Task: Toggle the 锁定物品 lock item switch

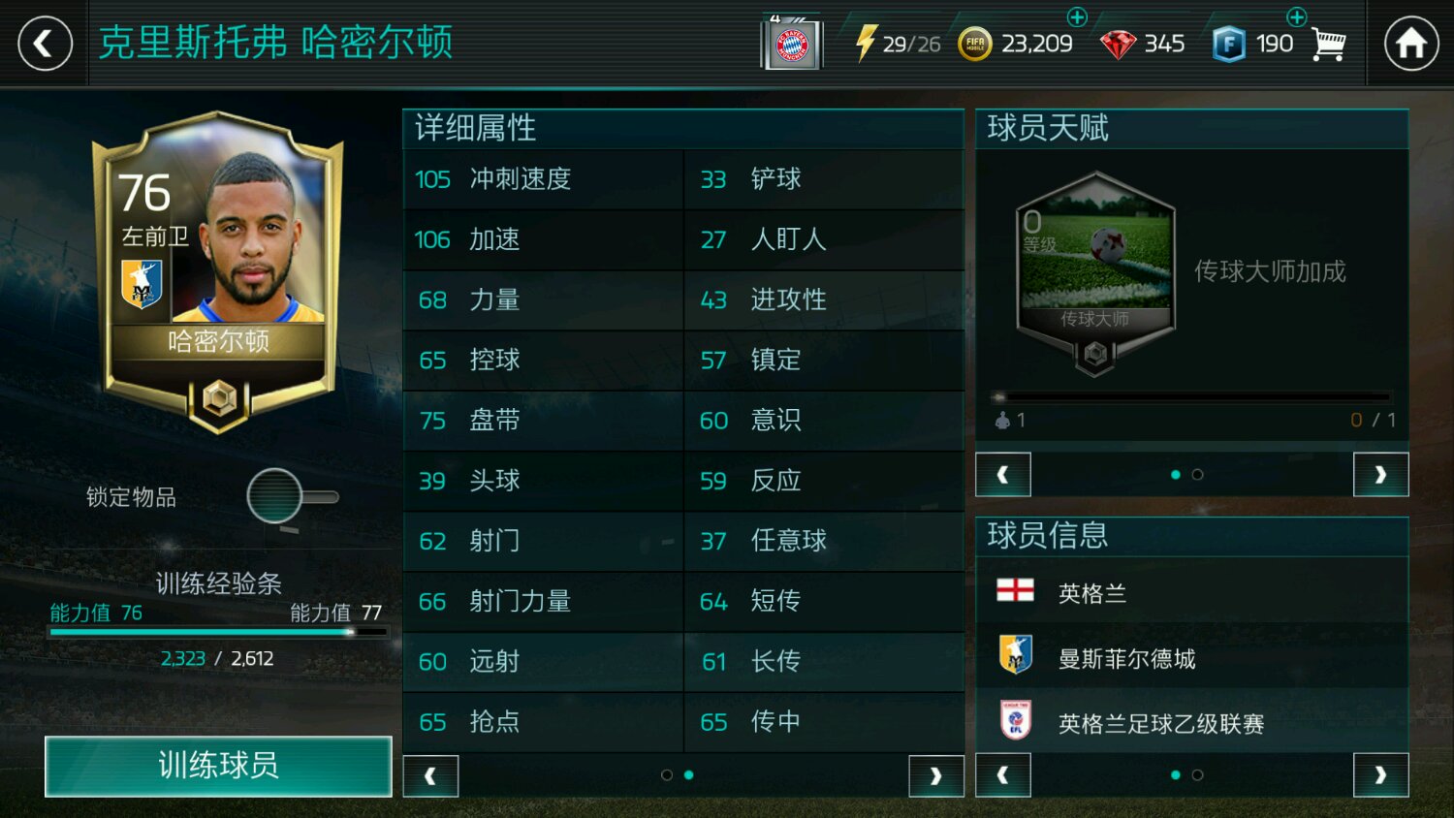Action: coord(292,497)
